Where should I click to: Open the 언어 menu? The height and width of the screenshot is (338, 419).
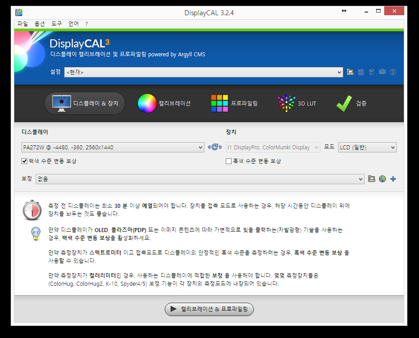click(x=74, y=24)
